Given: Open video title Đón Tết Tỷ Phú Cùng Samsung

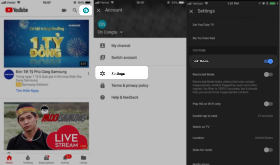Looking at the screenshot, I should (41, 72).
